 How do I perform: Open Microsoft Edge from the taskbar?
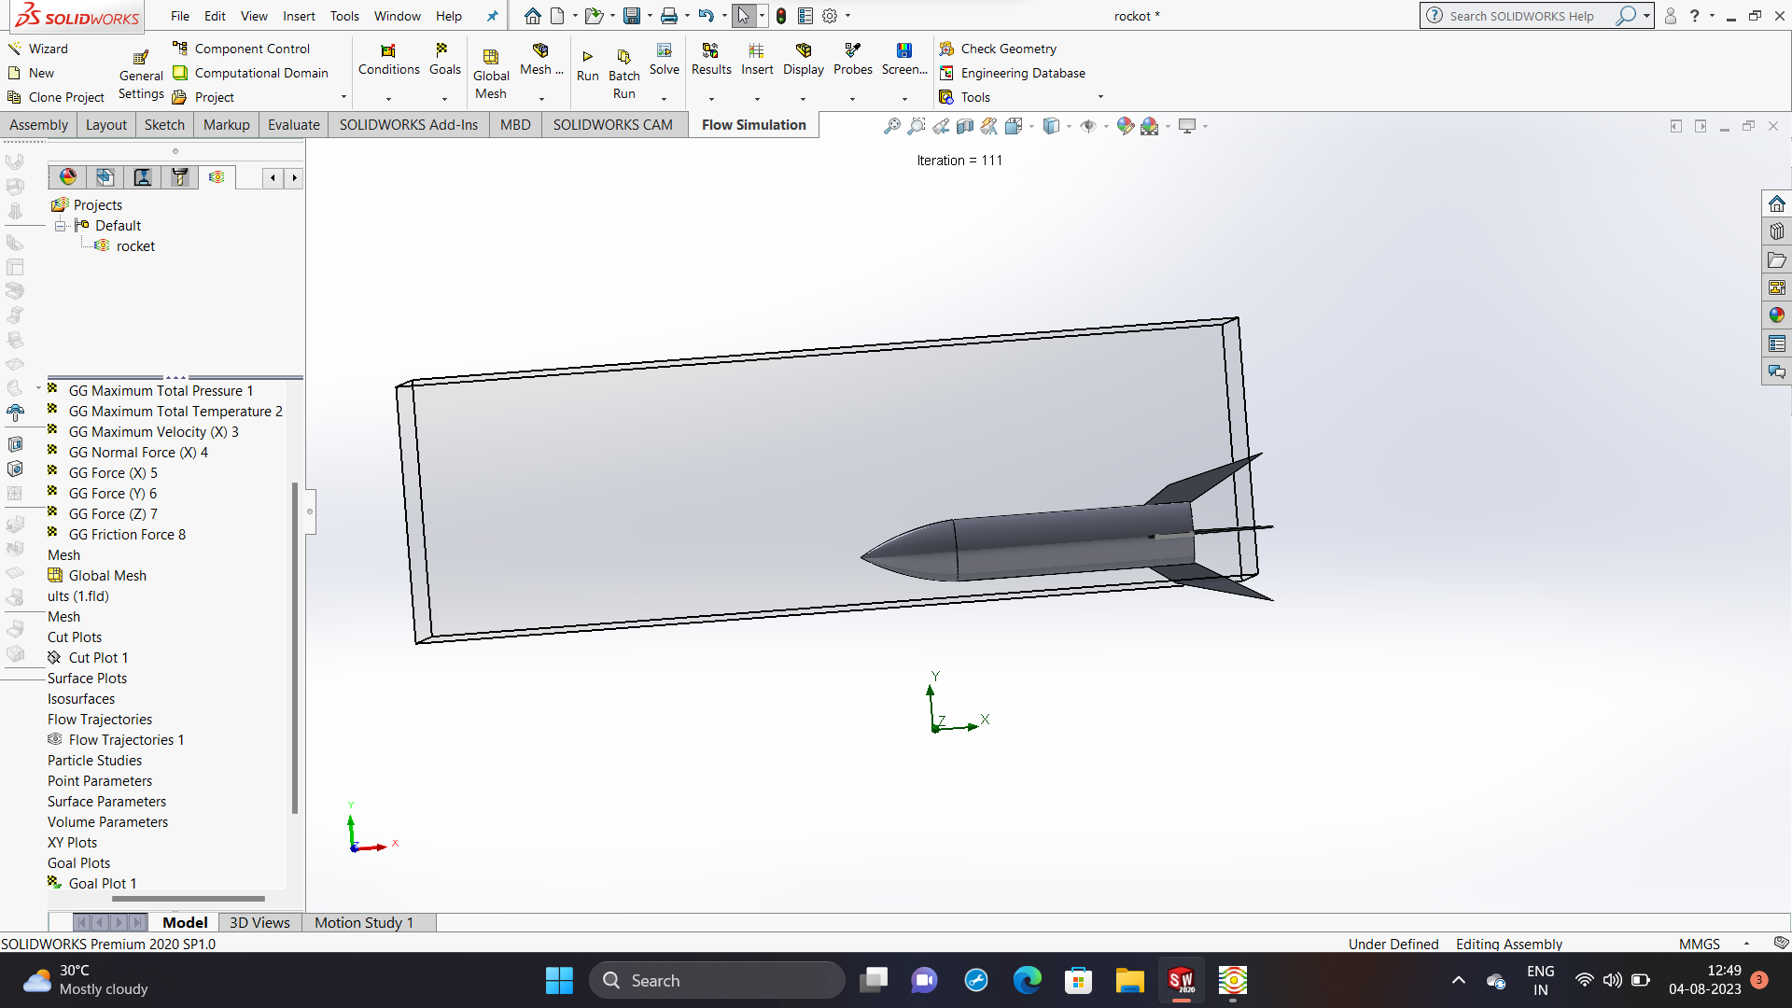[1027, 981]
